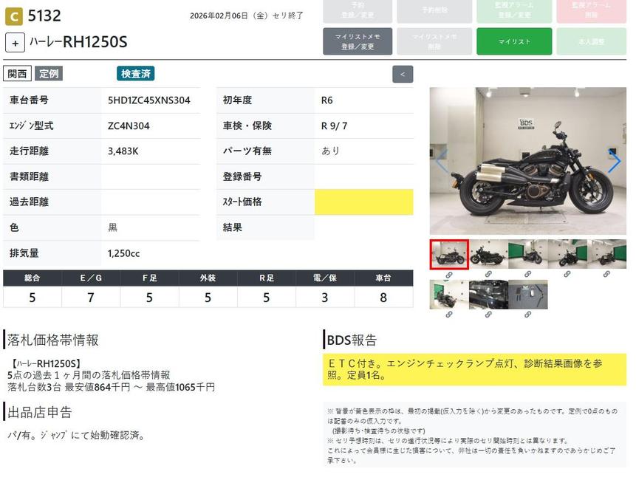The width and height of the screenshot is (636, 494).
Task: Select the engine close-up thumbnail
Action: (x=488, y=294)
